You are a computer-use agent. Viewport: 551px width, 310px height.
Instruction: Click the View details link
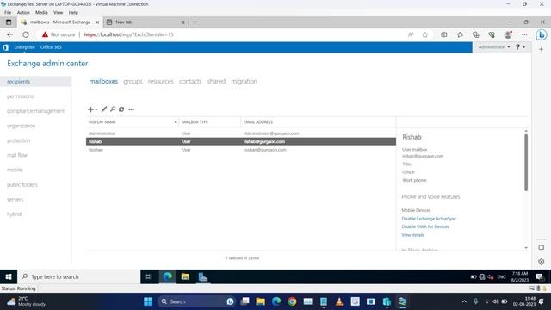coord(413,235)
